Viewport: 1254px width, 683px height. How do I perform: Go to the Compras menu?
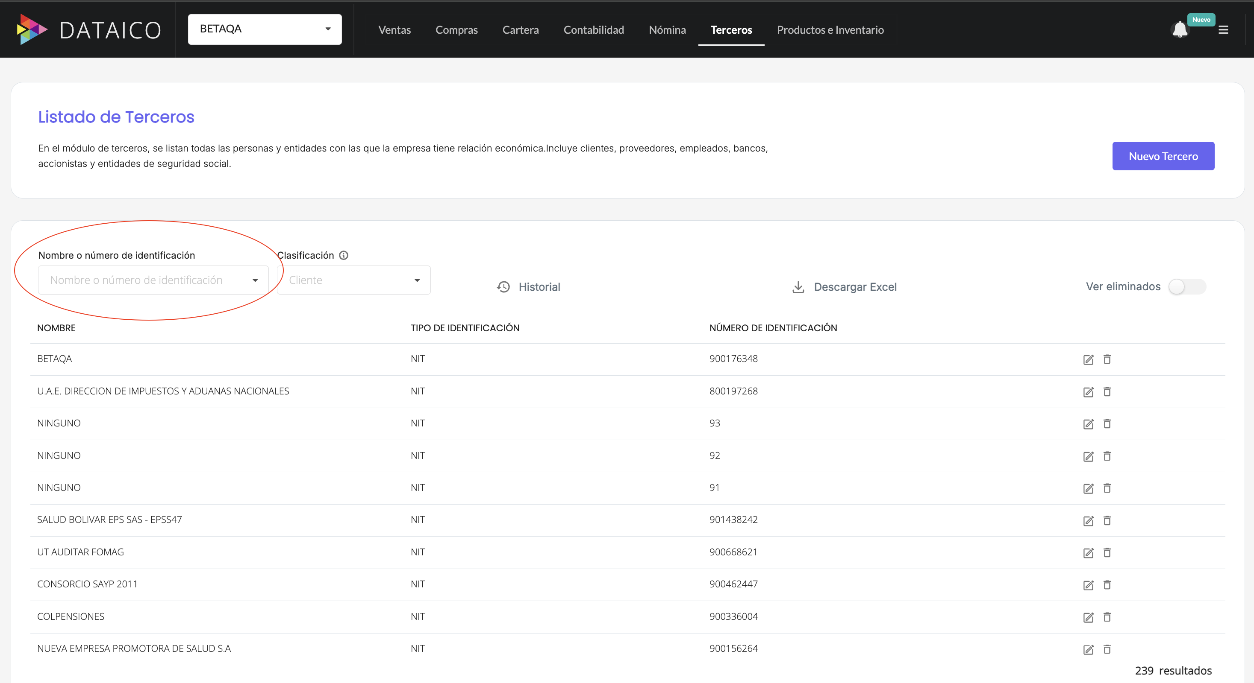tap(456, 30)
